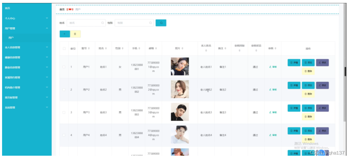Viewport: 351px width, 159px height.
Task: Check the checkbox for row 用户2
Action: pyautogui.click(x=64, y=90)
